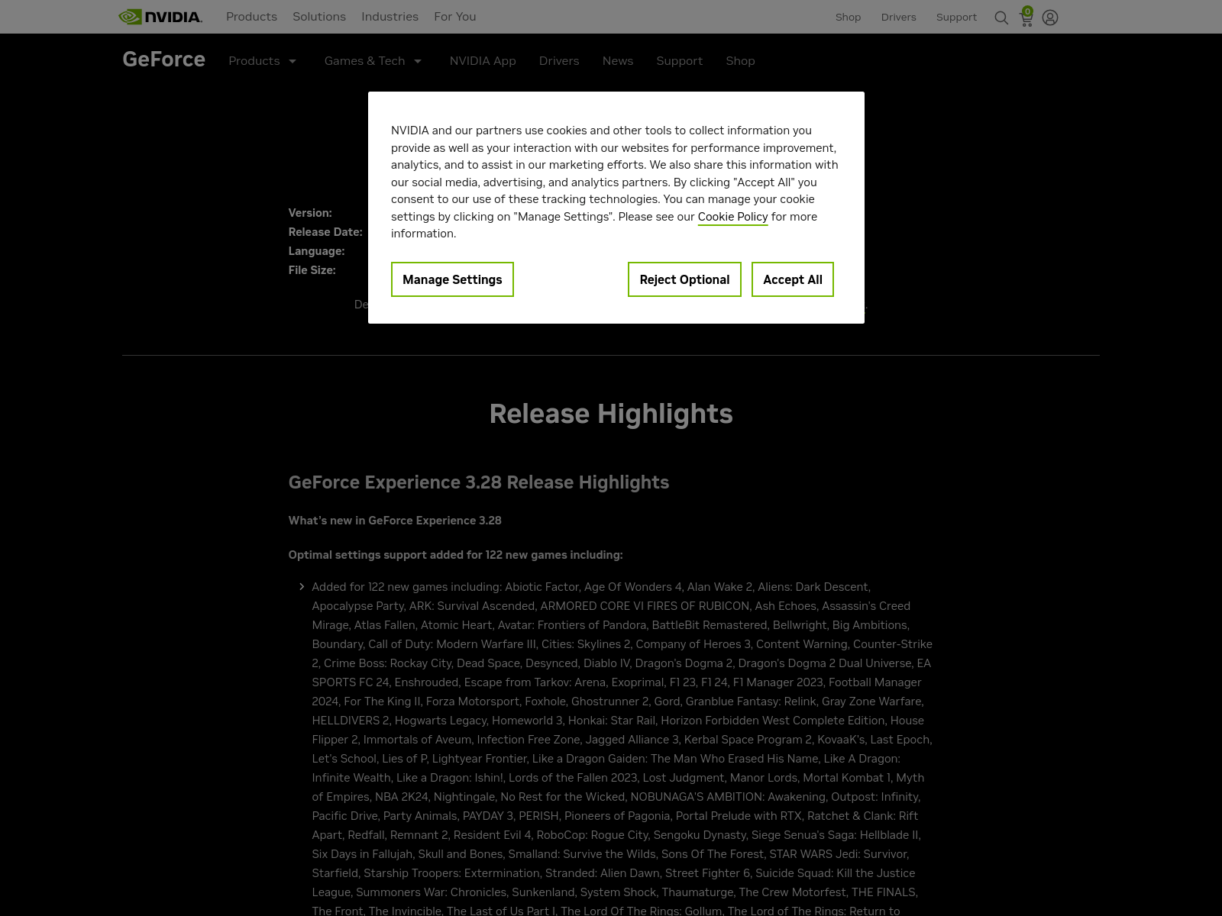The height and width of the screenshot is (916, 1222).
Task: Click the NVIDIA logo
Action: [160, 17]
